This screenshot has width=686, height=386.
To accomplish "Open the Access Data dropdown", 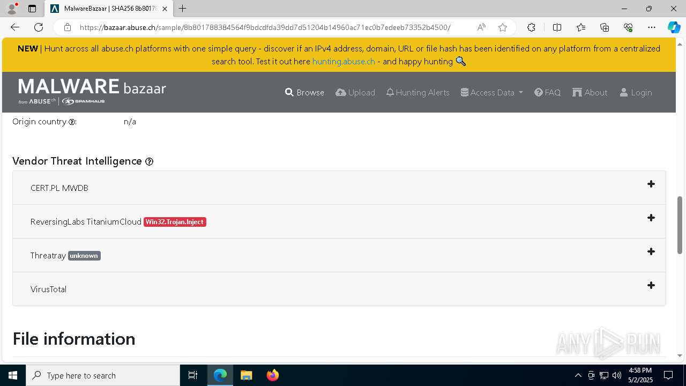I will pyautogui.click(x=491, y=92).
